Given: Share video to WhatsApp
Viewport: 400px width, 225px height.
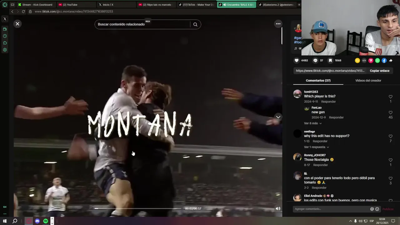Looking at the screenshot, I should point(377,60).
